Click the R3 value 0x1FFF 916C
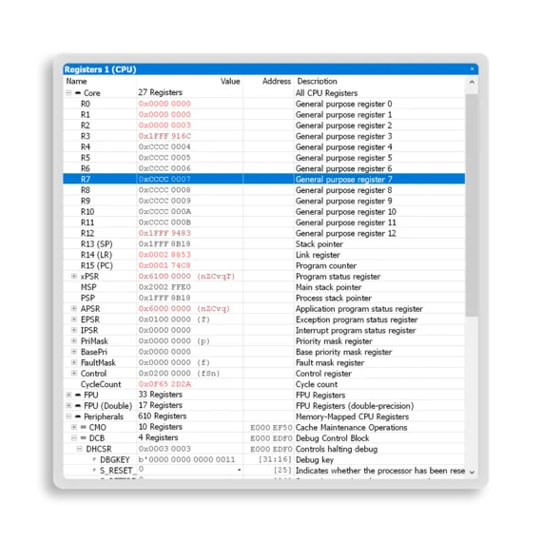 pyautogui.click(x=165, y=136)
